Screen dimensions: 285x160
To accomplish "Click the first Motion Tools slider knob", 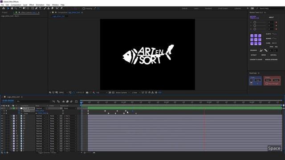I will coord(255,22).
